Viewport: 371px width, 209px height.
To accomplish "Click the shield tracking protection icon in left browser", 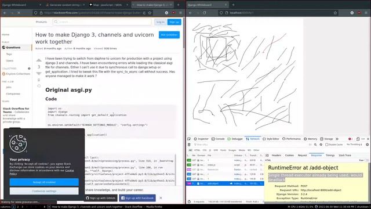I will tap(36, 13).
